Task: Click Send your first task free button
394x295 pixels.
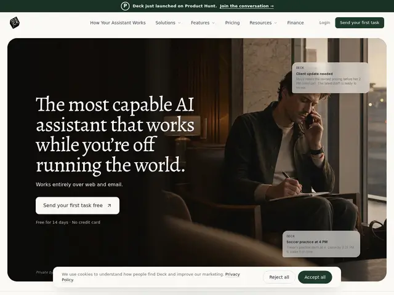Action: (x=78, y=205)
